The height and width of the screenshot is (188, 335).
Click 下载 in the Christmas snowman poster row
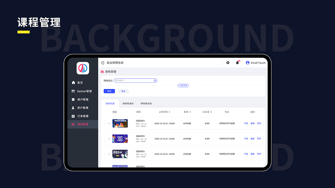tap(246, 154)
